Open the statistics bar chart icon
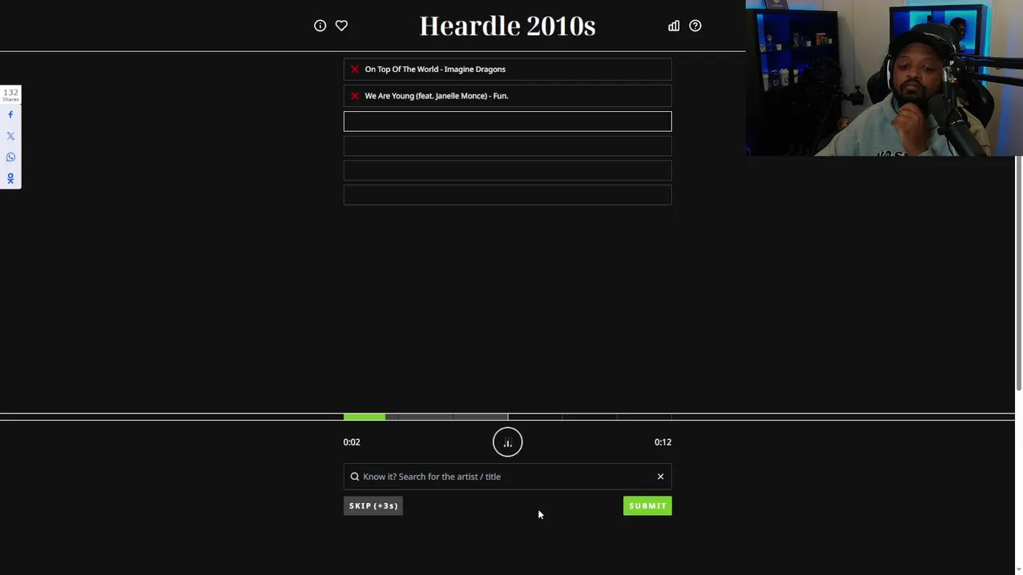1023x575 pixels. click(x=674, y=26)
